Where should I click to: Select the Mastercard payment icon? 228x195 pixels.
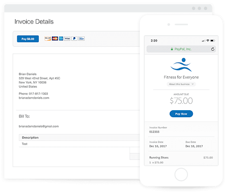(x=55, y=39)
